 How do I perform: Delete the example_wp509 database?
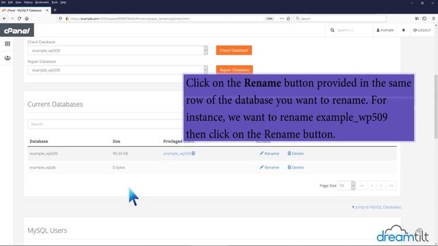(x=296, y=153)
